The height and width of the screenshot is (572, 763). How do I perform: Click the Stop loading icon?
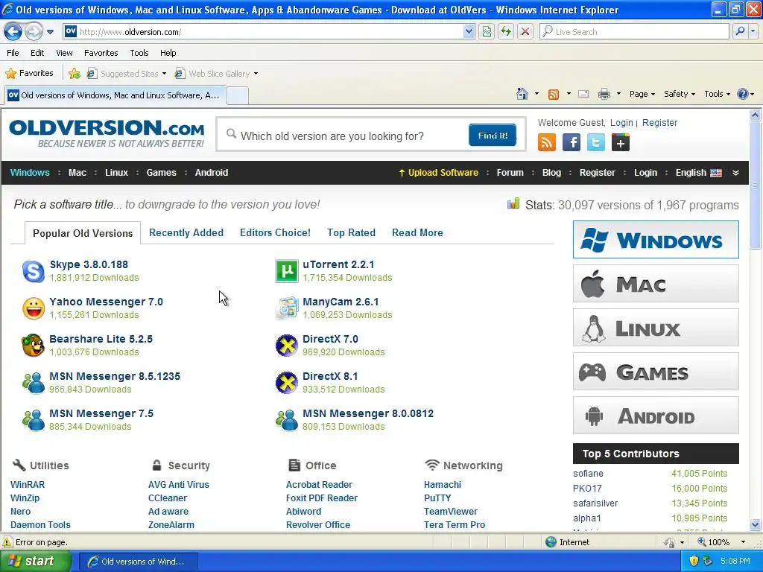point(525,32)
